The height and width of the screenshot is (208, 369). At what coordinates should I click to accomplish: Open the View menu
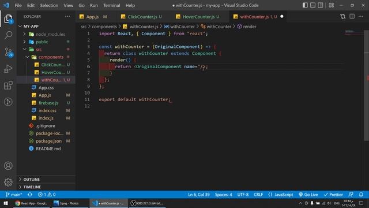click(x=68, y=5)
